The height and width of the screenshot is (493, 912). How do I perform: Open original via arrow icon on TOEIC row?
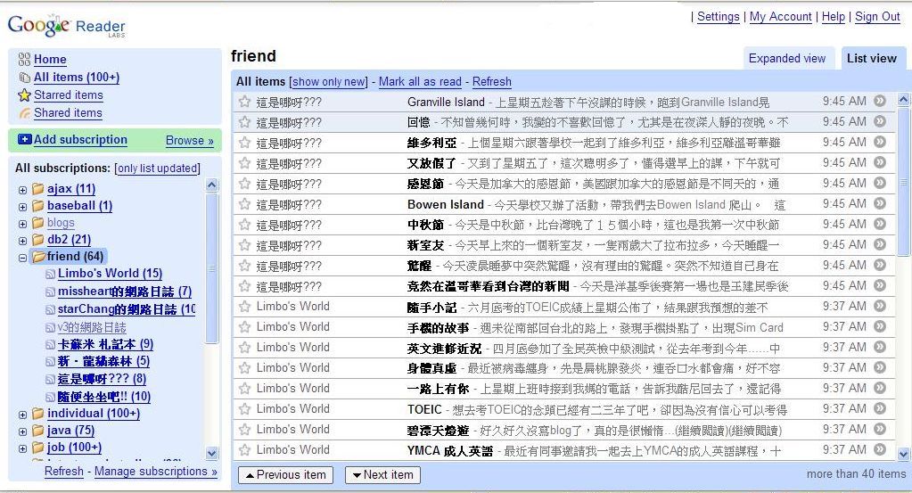[x=879, y=408]
